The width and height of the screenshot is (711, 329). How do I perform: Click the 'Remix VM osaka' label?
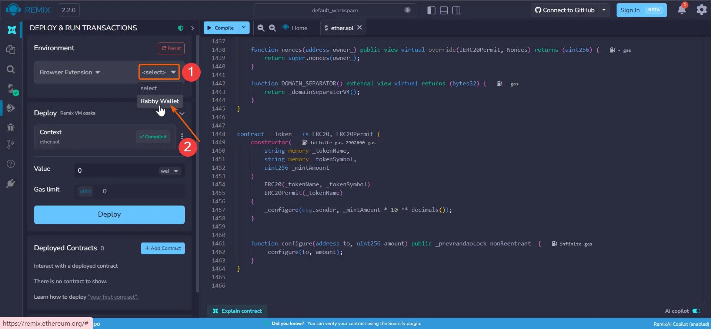pyautogui.click(x=78, y=113)
